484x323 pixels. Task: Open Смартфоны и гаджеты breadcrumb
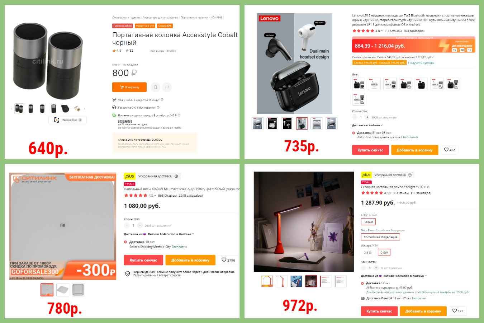(126, 18)
